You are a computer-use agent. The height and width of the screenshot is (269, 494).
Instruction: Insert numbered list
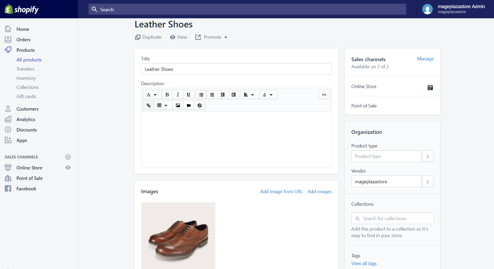pos(212,95)
